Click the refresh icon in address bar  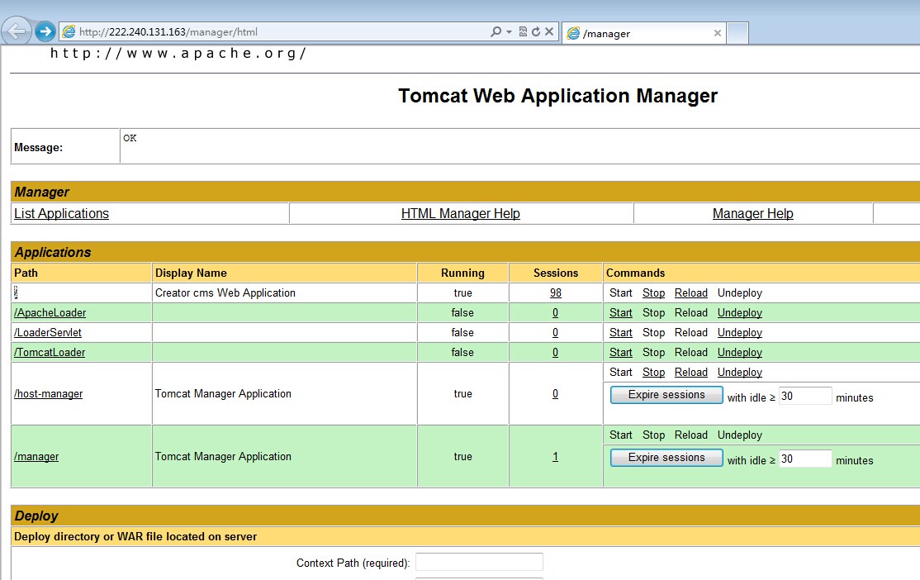(536, 31)
